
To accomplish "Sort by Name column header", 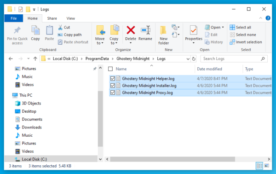I will pyautogui.click(x=121, y=69).
